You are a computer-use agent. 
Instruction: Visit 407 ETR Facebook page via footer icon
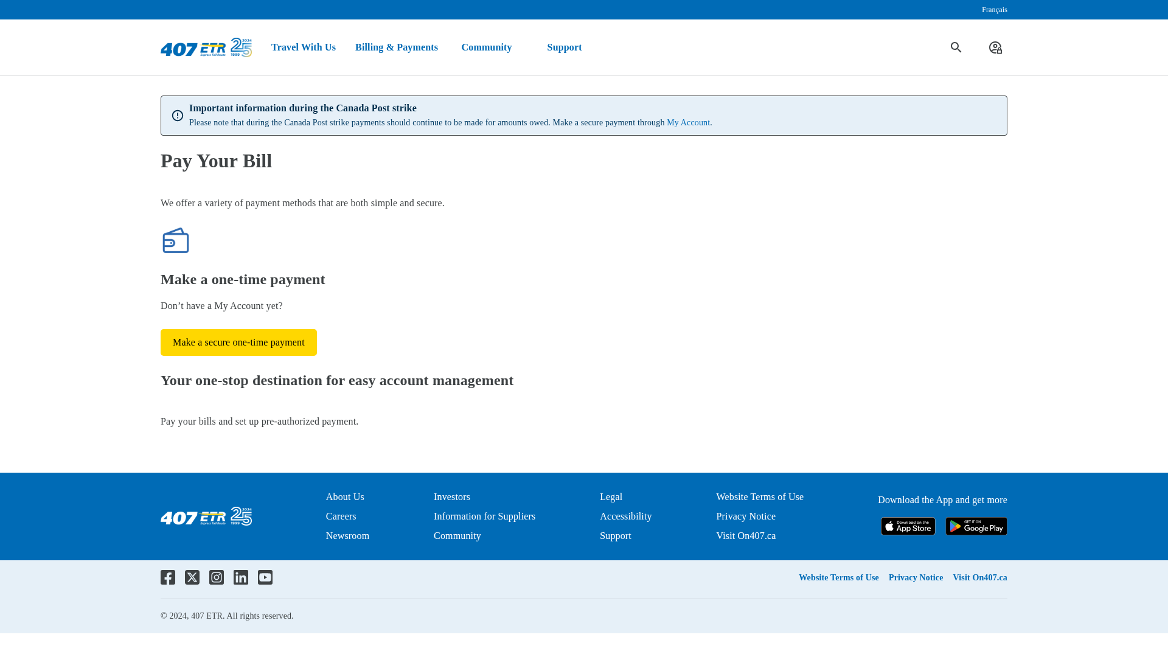point(168,577)
